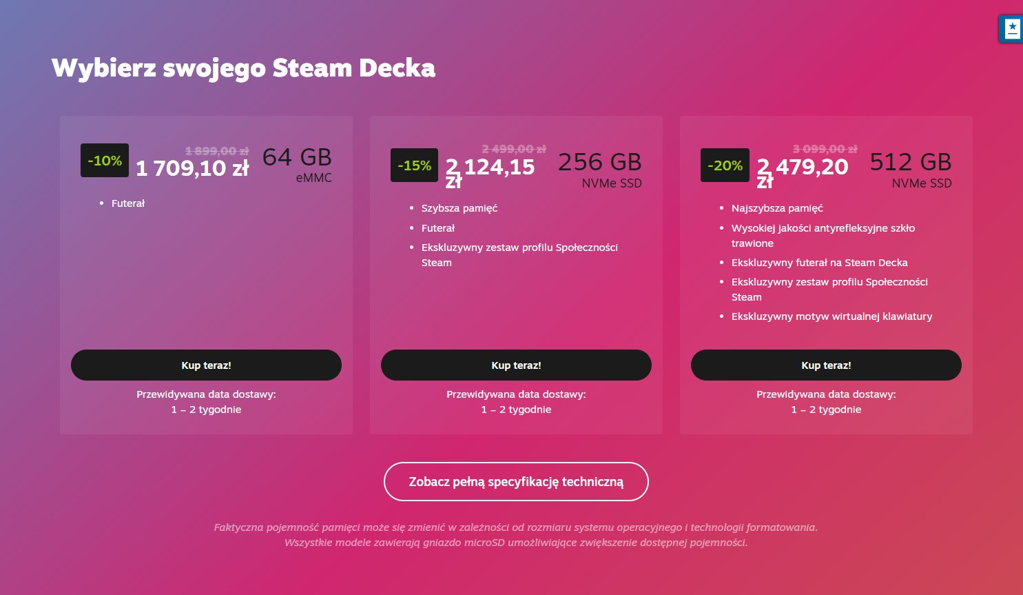This screenshot has width=1023, height=595.
Task: Click the Najszybsza pamięć feature item
Action: tap(777, 208)
